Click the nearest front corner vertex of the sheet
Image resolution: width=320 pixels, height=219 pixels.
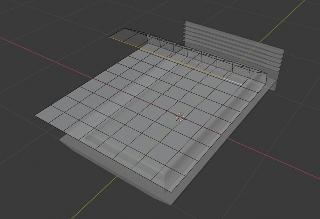174,192
